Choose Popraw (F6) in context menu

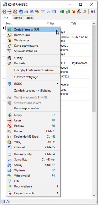(x=33, y=126)
